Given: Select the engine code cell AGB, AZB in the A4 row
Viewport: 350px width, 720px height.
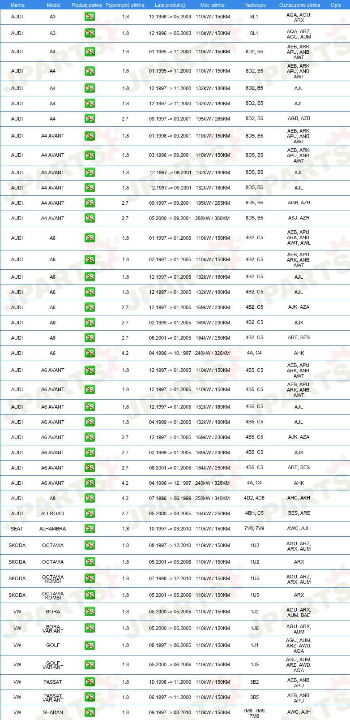Looking at the screenshot, I should [x=299, y=118].
